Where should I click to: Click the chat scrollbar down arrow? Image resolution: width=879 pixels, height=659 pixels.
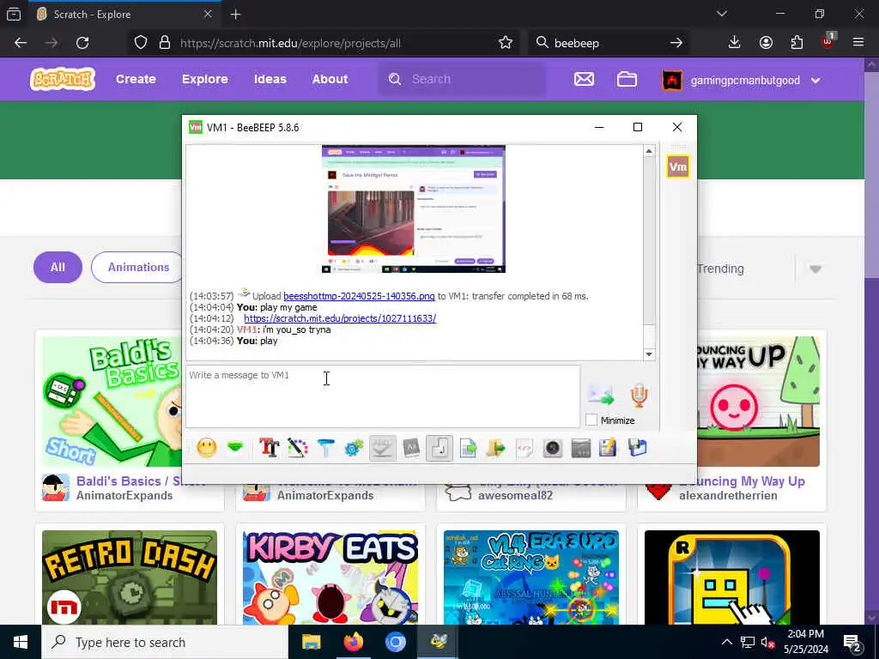[x=649, y=354]
